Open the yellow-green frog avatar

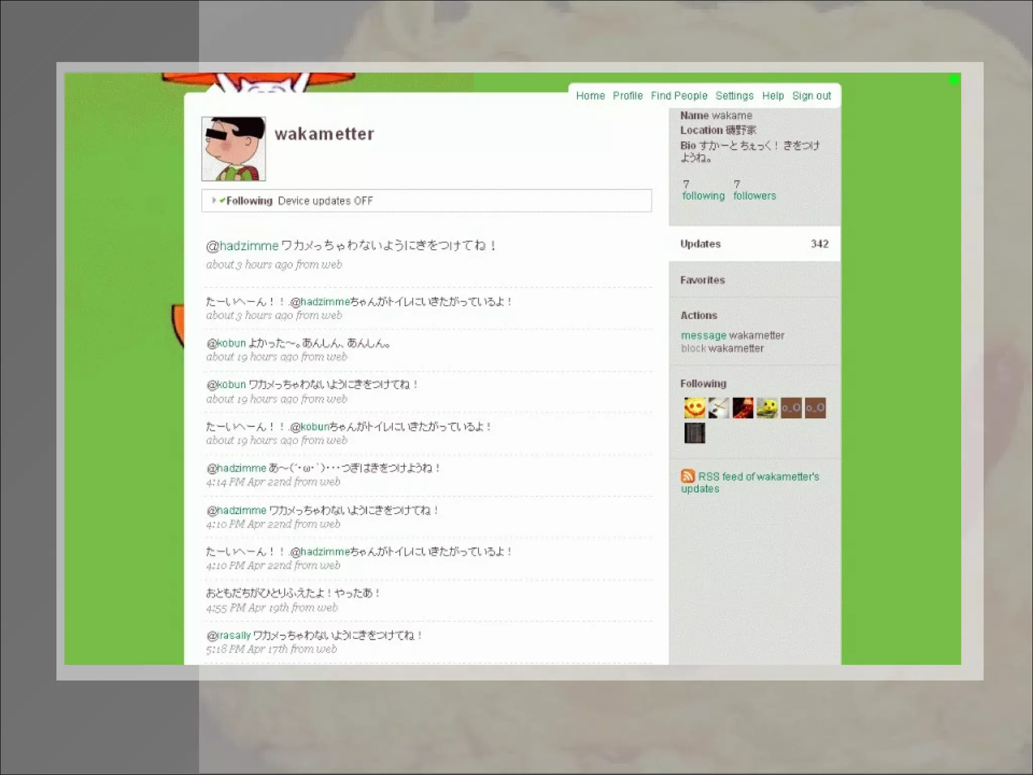click(767, 408)
